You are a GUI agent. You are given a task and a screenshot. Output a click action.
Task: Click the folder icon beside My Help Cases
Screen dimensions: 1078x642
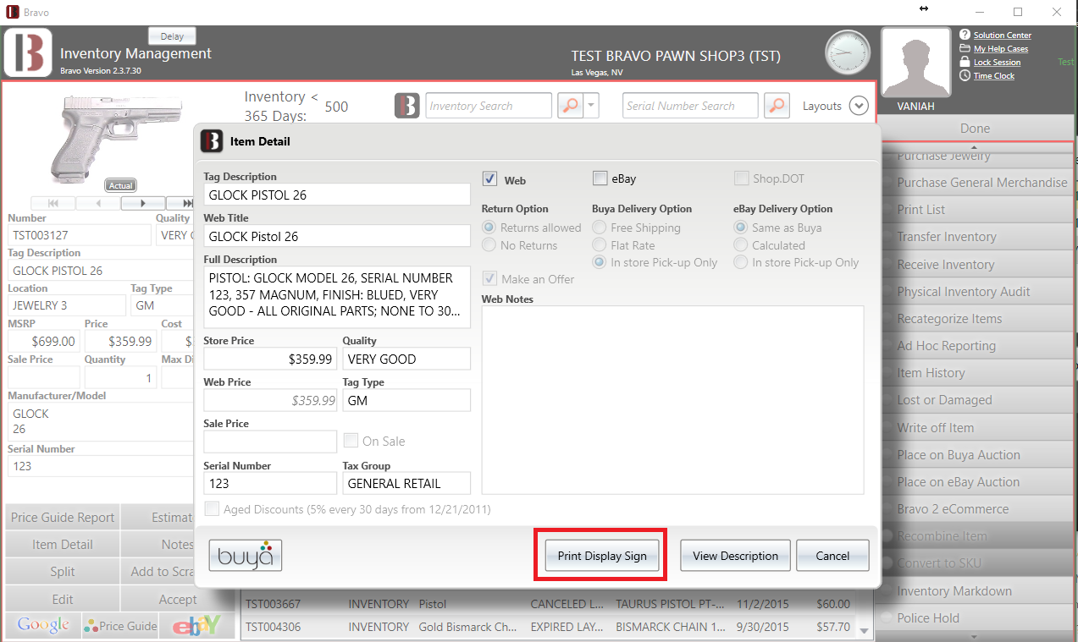pos(965,48)
